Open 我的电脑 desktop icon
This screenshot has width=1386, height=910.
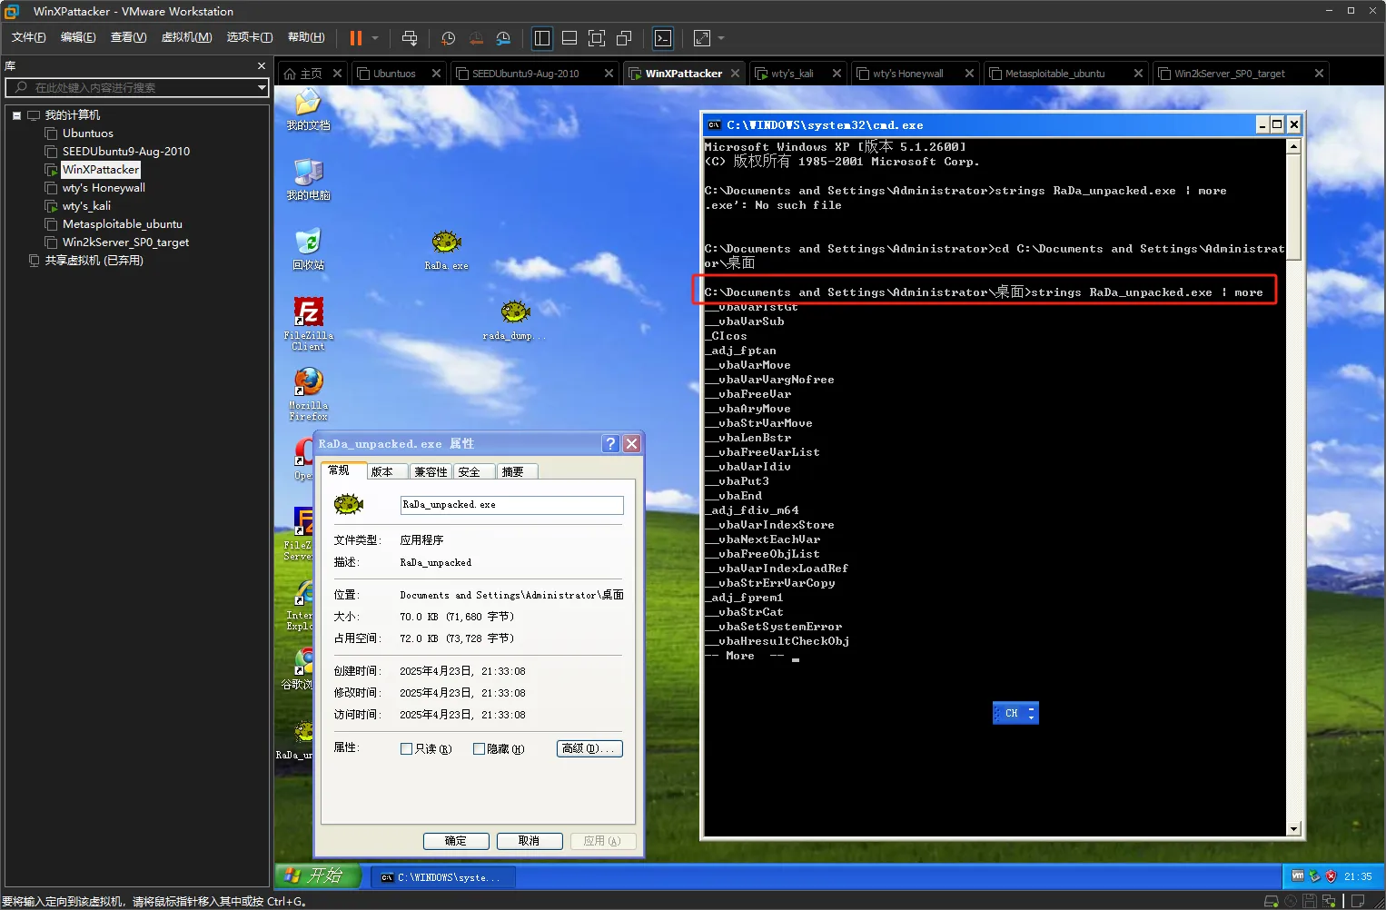coord(308,180)
